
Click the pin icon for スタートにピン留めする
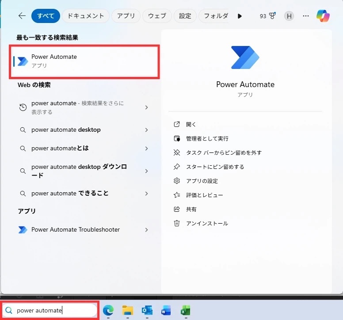(x=177, y=167)
